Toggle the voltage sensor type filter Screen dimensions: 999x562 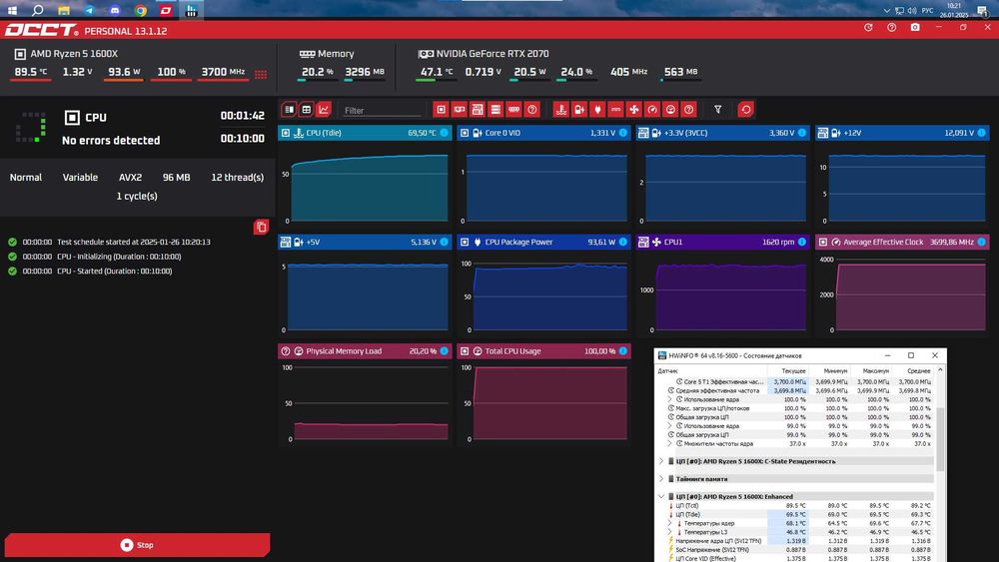(x=579, y=110)
